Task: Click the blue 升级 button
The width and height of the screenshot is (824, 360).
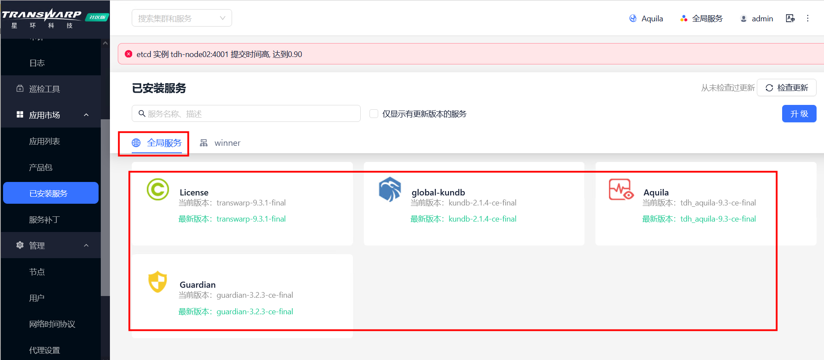Action: (799, 114)
